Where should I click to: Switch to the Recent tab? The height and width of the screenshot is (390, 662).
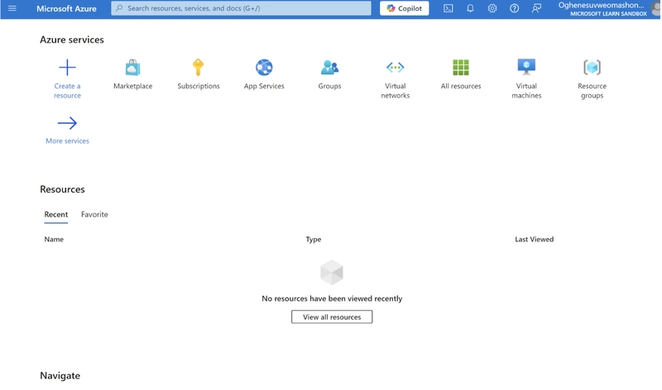click(55, 214)
